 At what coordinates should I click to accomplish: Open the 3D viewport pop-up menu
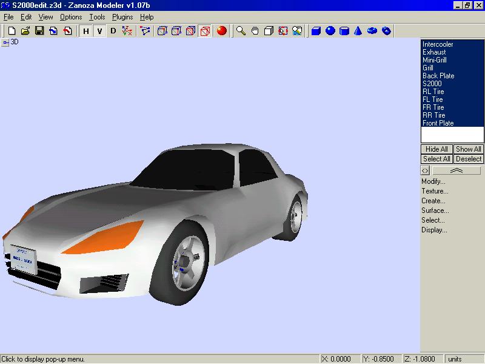(x=5, y=42)
